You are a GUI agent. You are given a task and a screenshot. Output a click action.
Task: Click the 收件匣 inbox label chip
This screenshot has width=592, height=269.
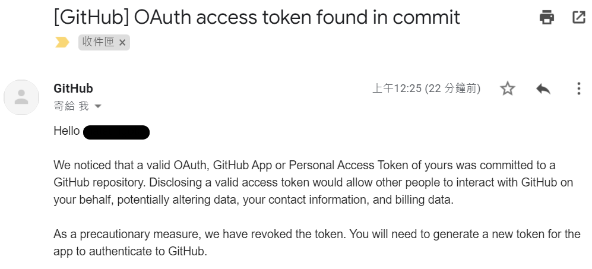tap(99, 42)
